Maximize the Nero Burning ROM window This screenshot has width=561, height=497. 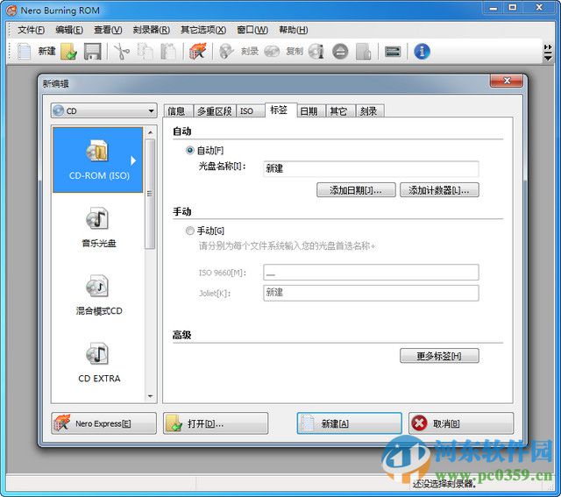coord(513,8)
